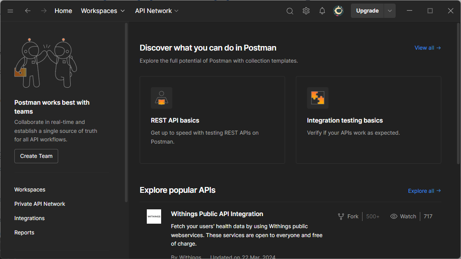Click the Upgrade button
The height and width of the screenshot is (259, 461).
367,11
